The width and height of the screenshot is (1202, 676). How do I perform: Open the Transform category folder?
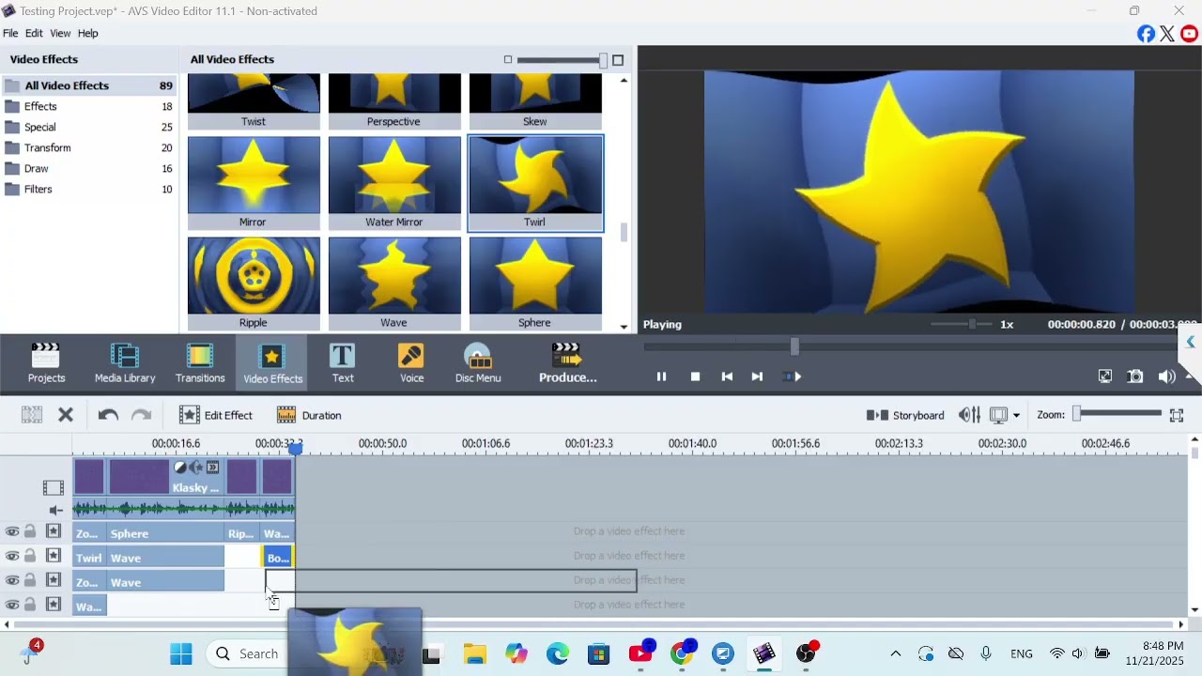[x=88, y=147]
